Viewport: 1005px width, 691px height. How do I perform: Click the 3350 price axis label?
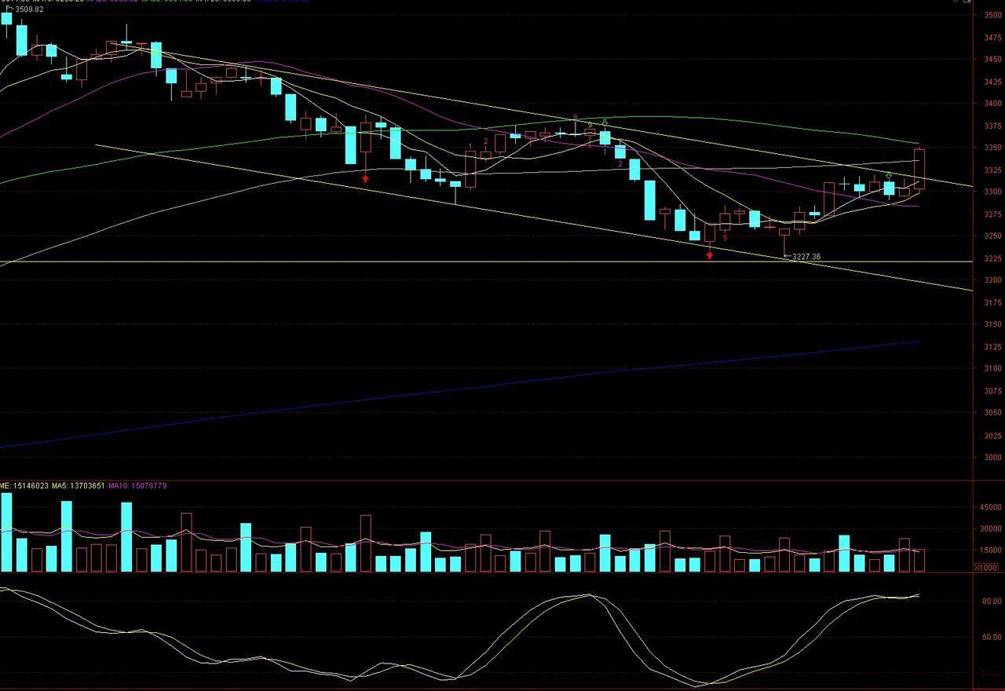point(991,148)
